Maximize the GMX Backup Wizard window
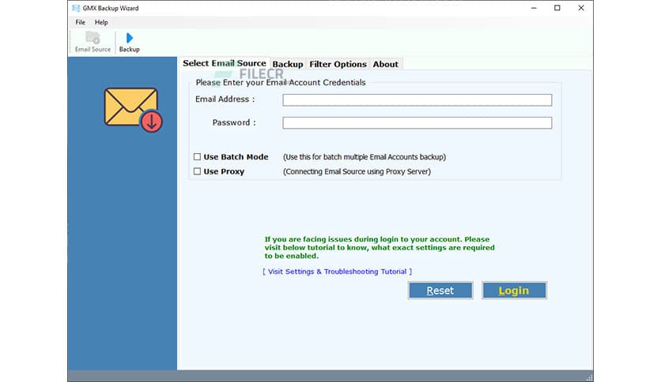661x382 pixels. 557,8
